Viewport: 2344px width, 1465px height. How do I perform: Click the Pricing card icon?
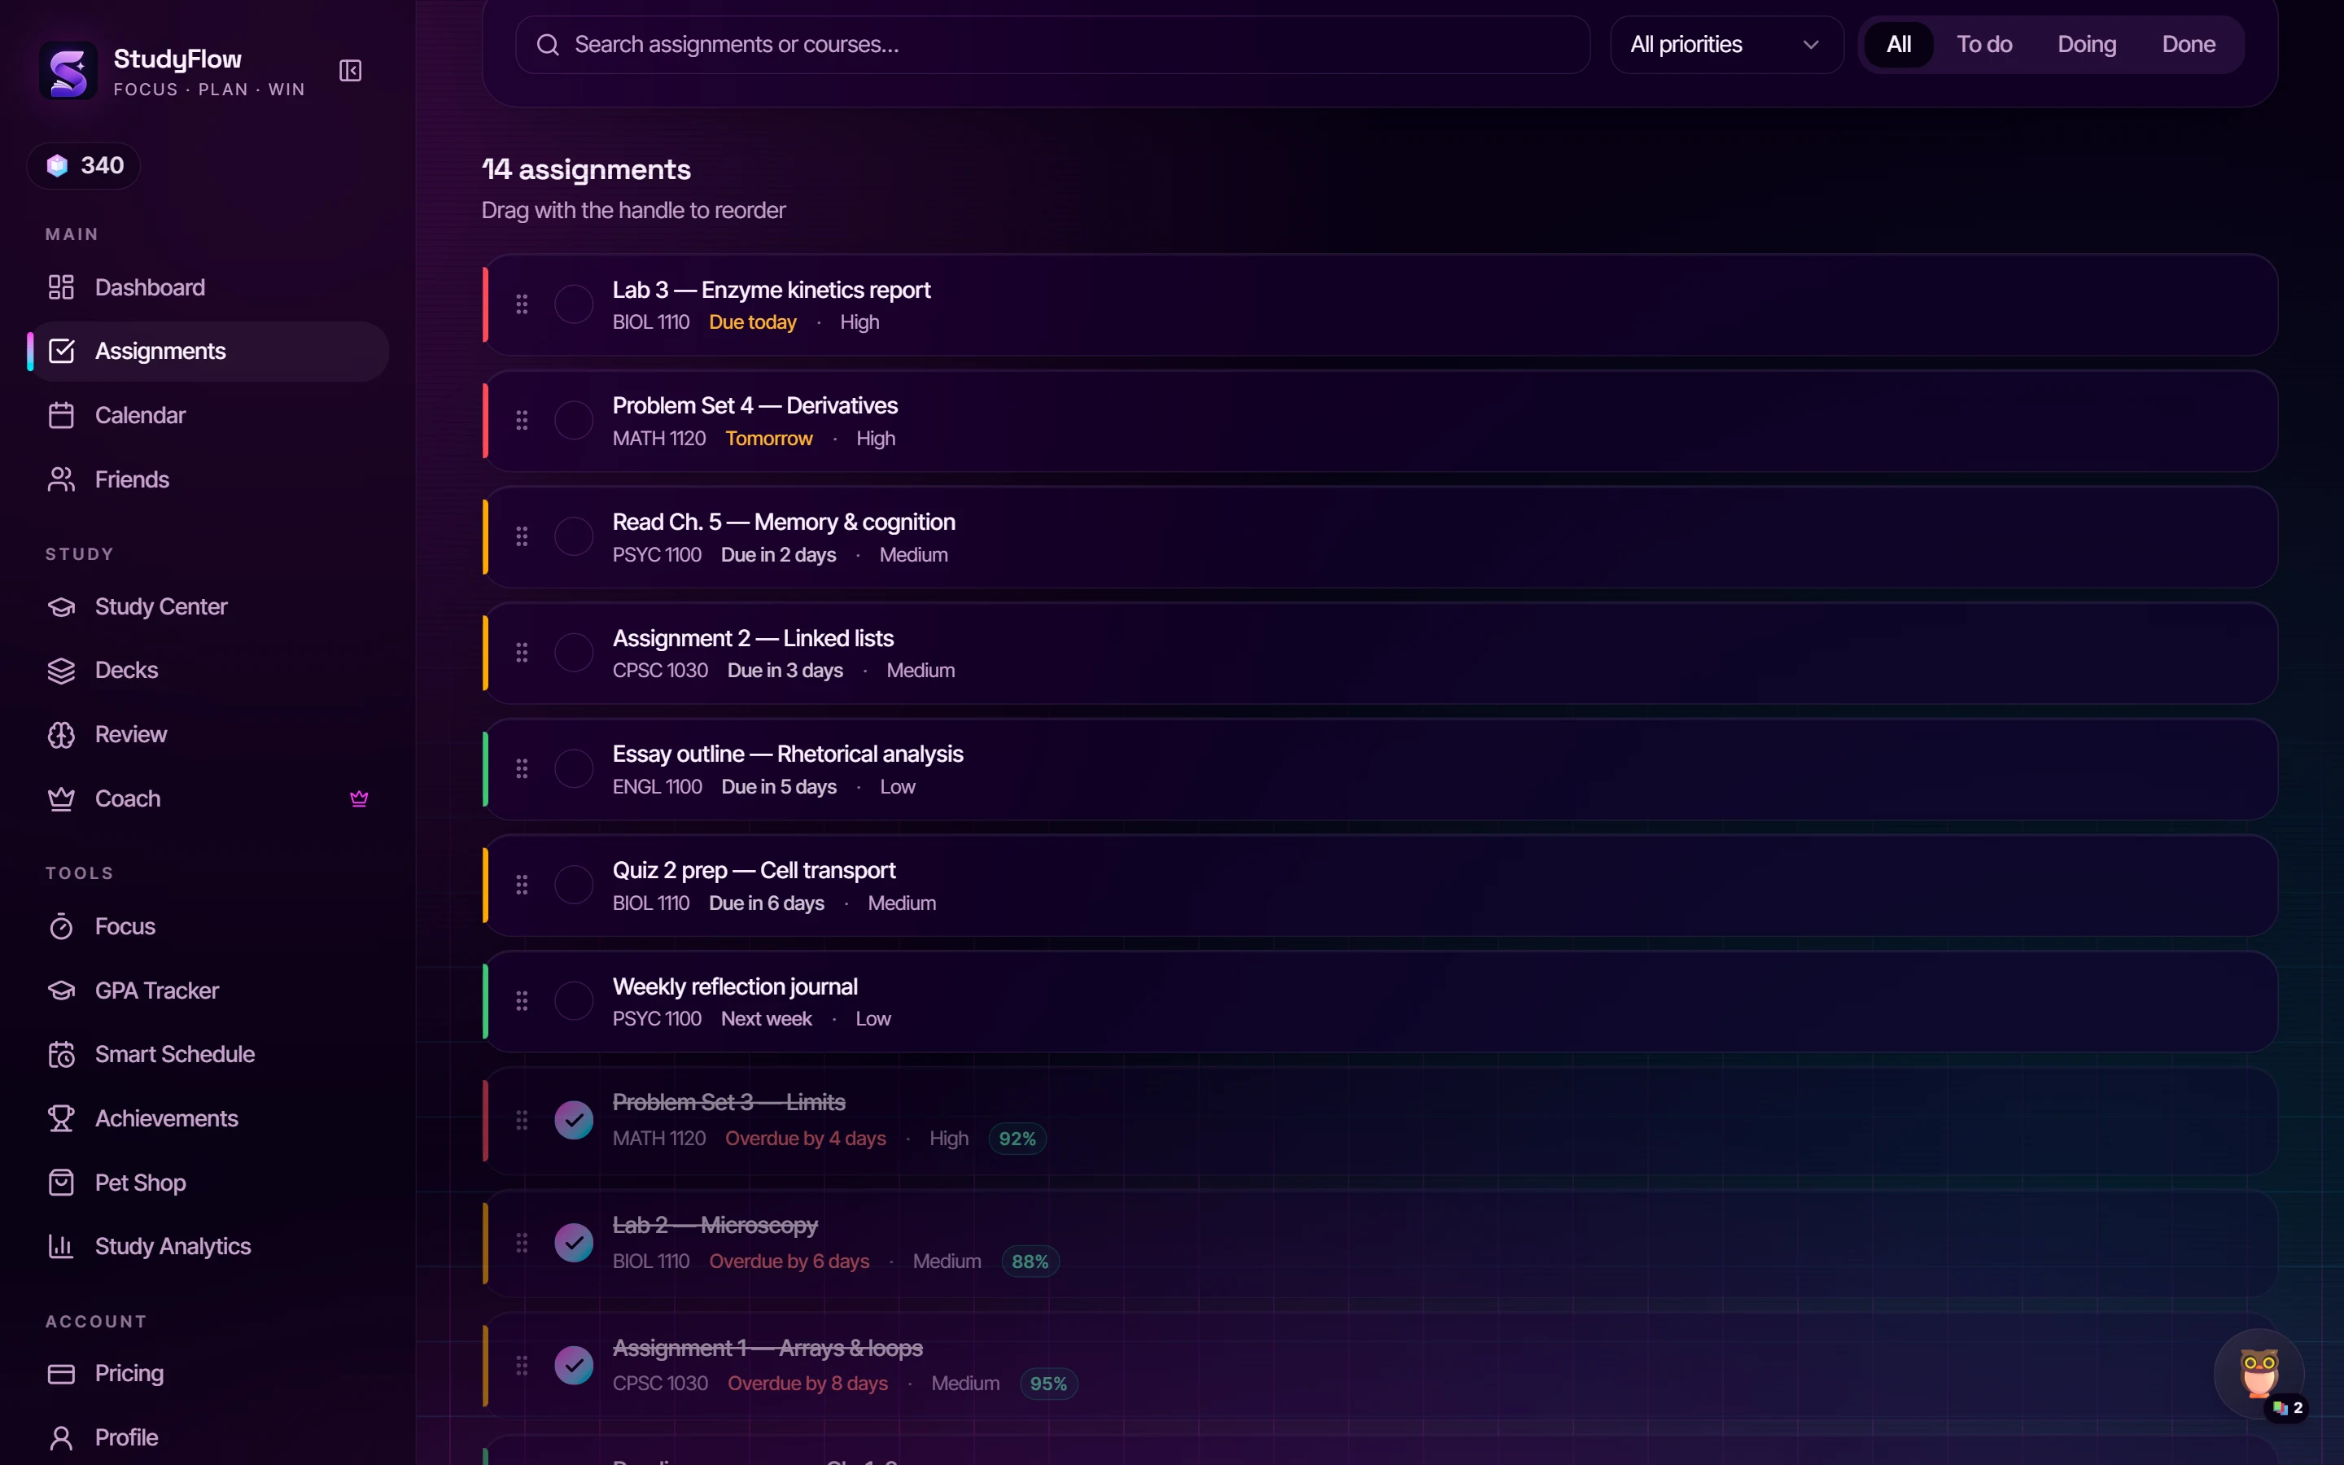(61, 1374)
